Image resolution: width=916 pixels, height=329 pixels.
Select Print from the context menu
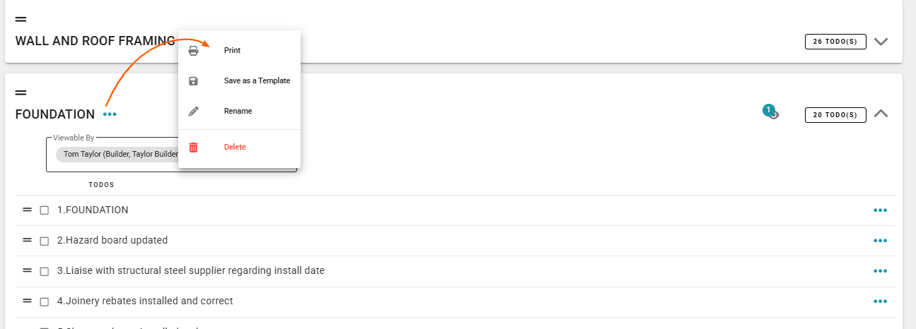pyautogui.click(x=232, y=51)
